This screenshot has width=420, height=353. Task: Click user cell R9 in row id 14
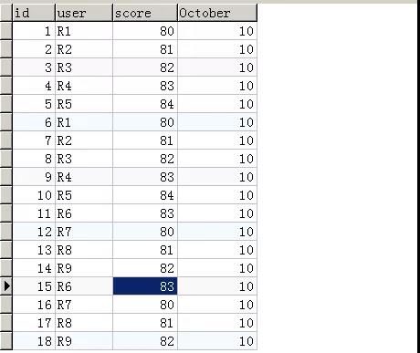coord(84,268)
